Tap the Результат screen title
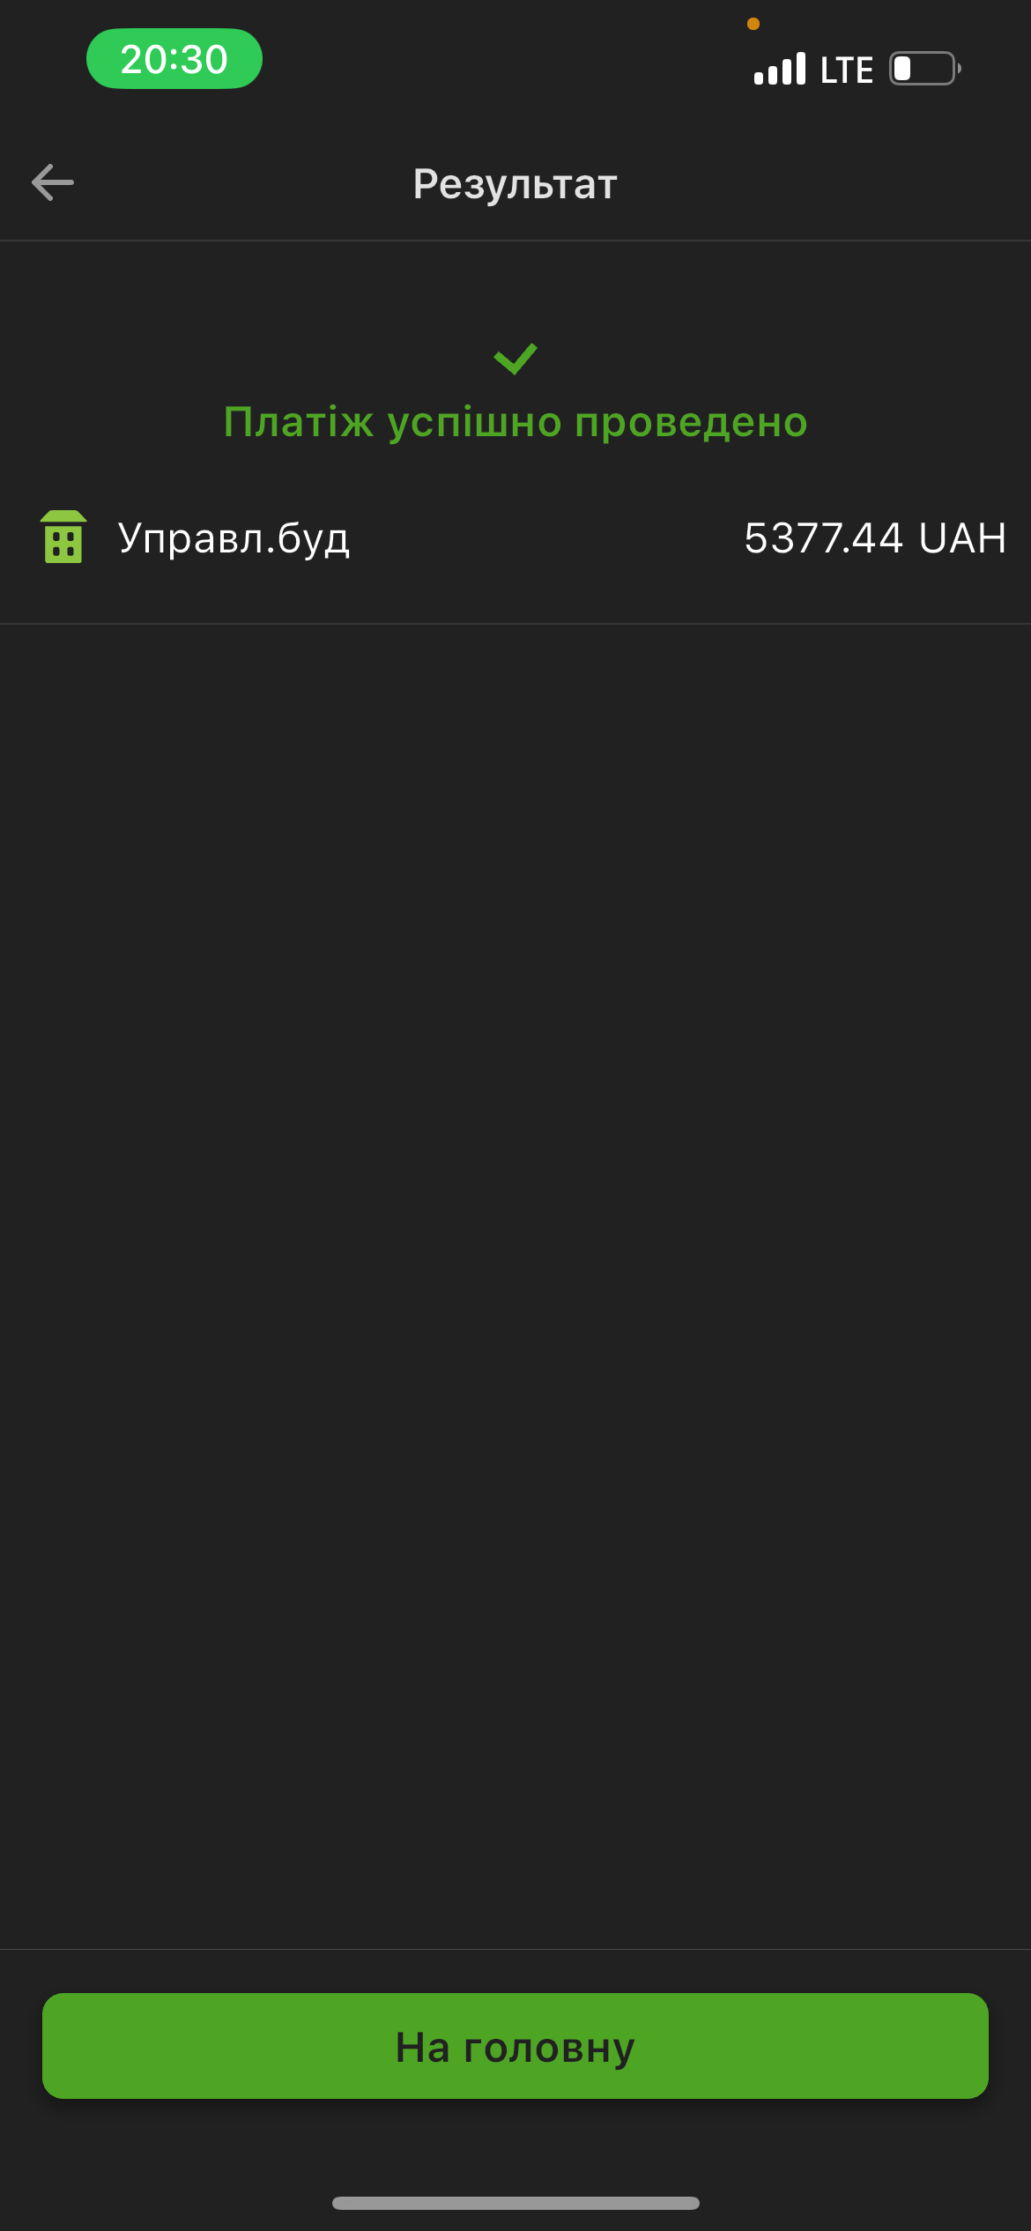The width and height of the screenshot is (1031, 2231). (515, 183)
